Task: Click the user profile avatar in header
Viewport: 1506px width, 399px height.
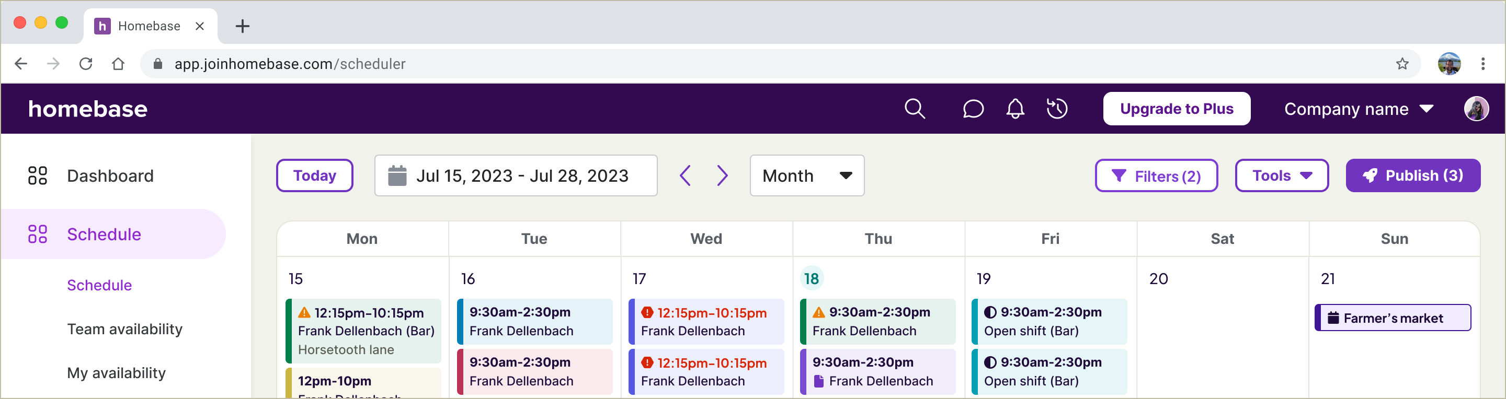Action: 1476,109
